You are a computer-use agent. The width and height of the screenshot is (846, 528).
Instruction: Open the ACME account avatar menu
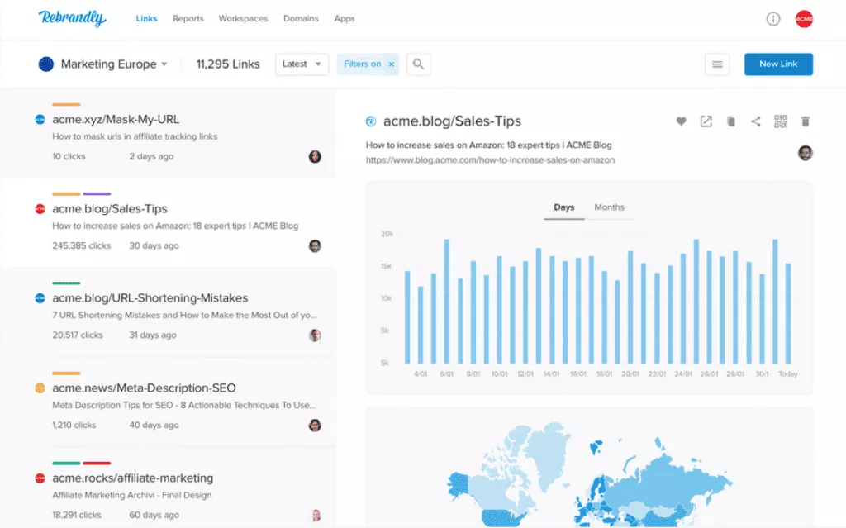tap(803, 19)
